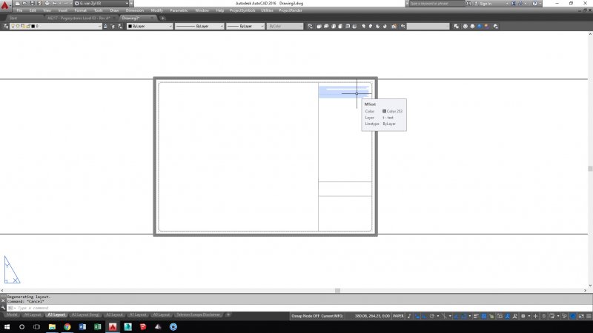Open Chrome from the taskbar
Viewport: 593px width, 333px height.
click(x=67, y=326)
